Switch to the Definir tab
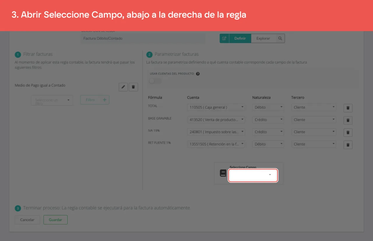This screenshot has height=241, width=373. pos(240,38)
